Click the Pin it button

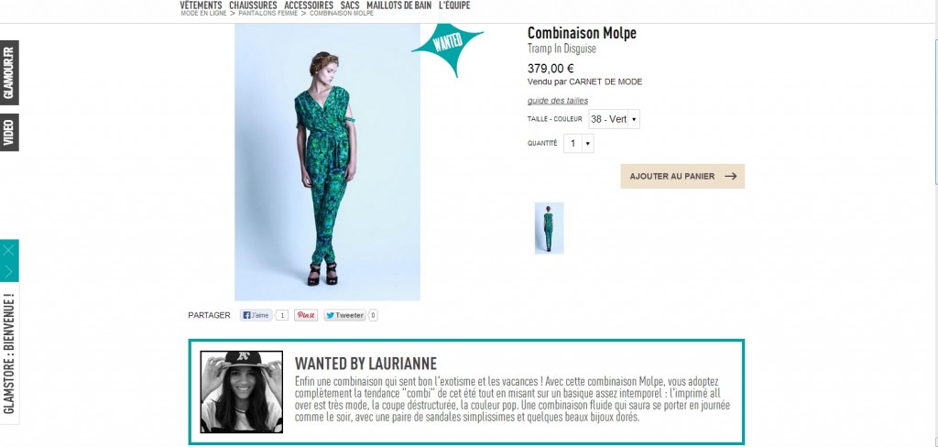click(x=306, y=315)
